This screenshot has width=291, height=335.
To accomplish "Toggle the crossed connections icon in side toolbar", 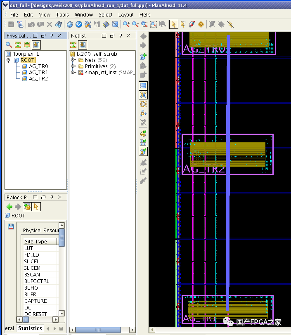I will point(143,94).
